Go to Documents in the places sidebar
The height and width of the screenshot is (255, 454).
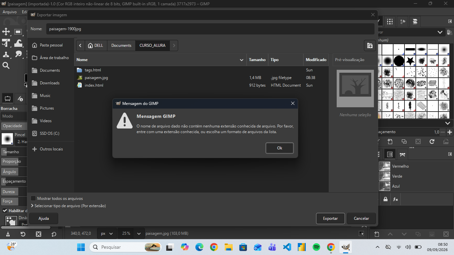point(51,70)
